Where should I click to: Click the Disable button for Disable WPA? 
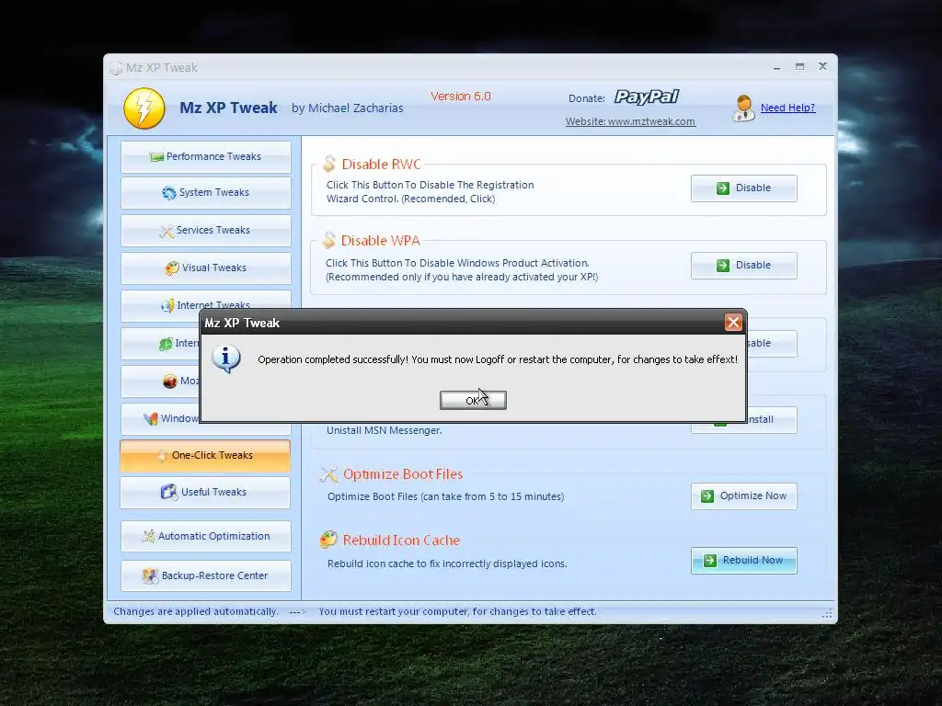tap(743, 266)
